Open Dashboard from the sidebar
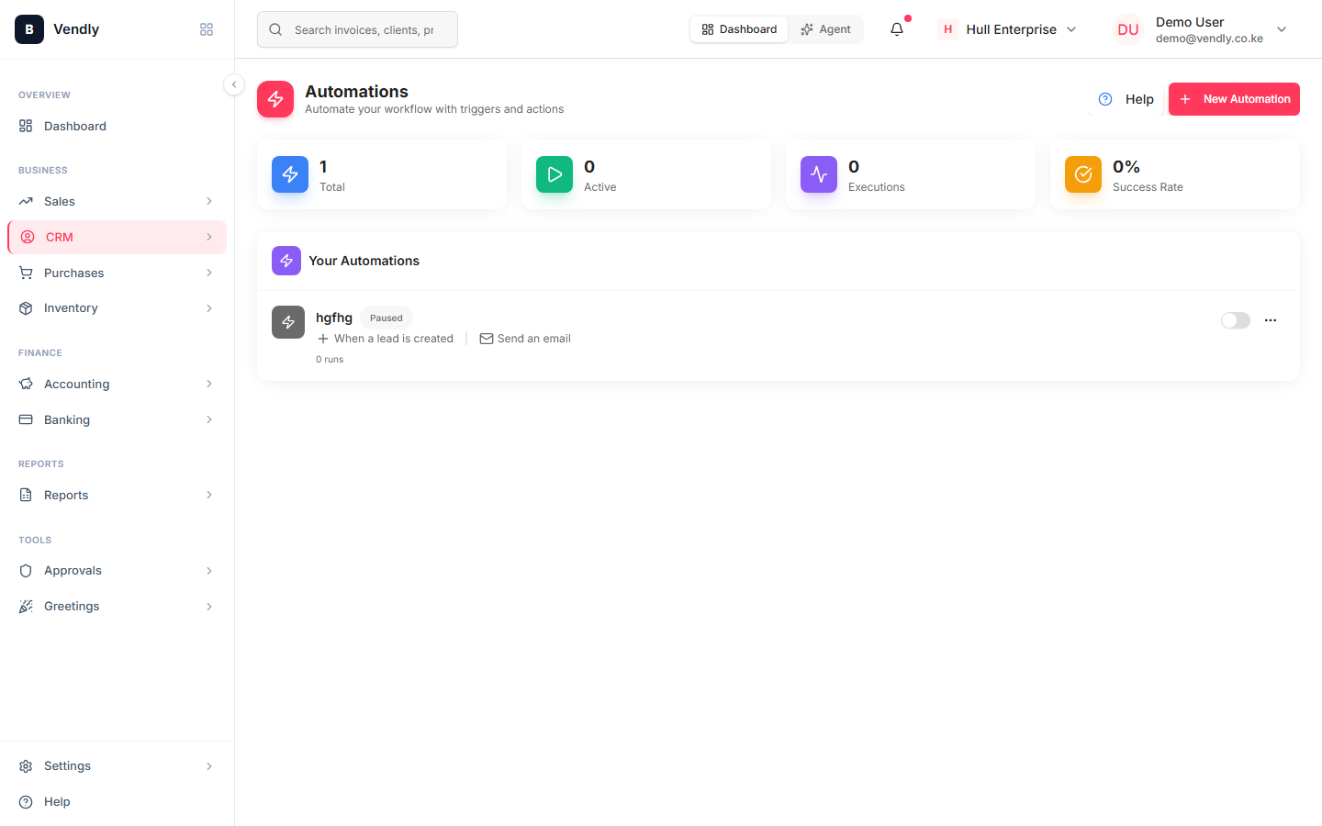 [x=117, y=126]
